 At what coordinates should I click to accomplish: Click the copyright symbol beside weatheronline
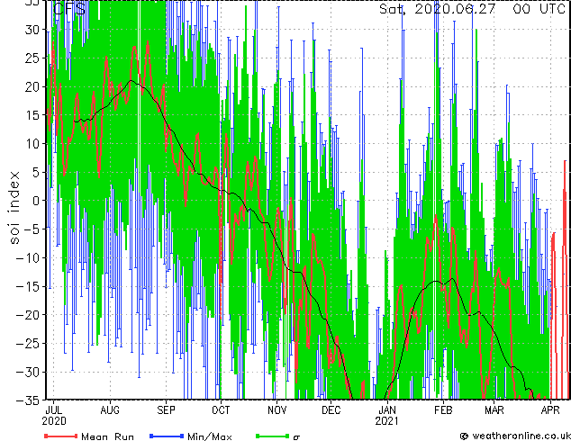click(x=465, y=436)
